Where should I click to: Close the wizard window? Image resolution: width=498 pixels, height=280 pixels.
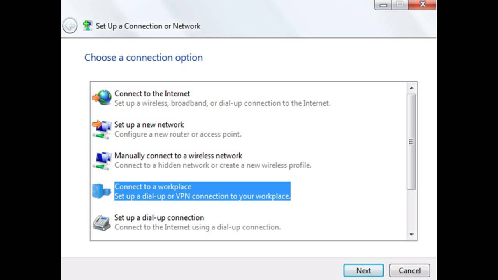423,5
